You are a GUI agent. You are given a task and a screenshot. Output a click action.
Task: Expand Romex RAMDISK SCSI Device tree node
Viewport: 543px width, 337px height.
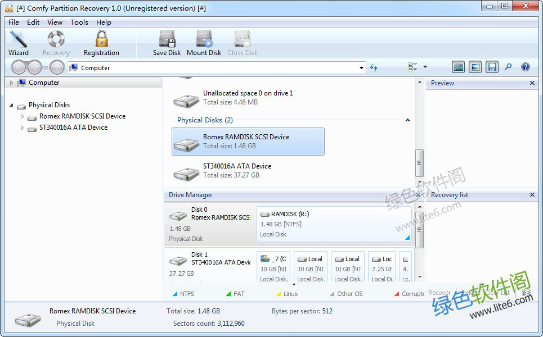coord(22,116)
